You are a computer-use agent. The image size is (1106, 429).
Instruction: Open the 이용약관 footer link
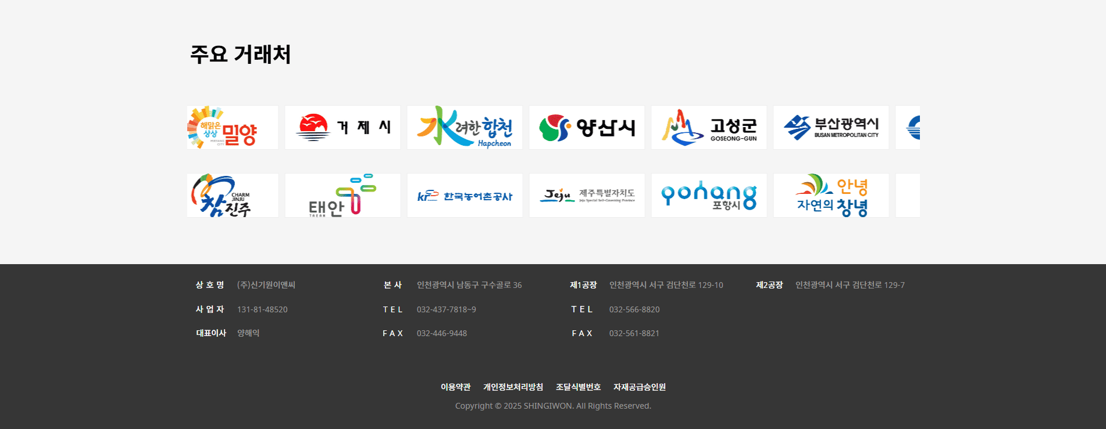coord(455,387)
